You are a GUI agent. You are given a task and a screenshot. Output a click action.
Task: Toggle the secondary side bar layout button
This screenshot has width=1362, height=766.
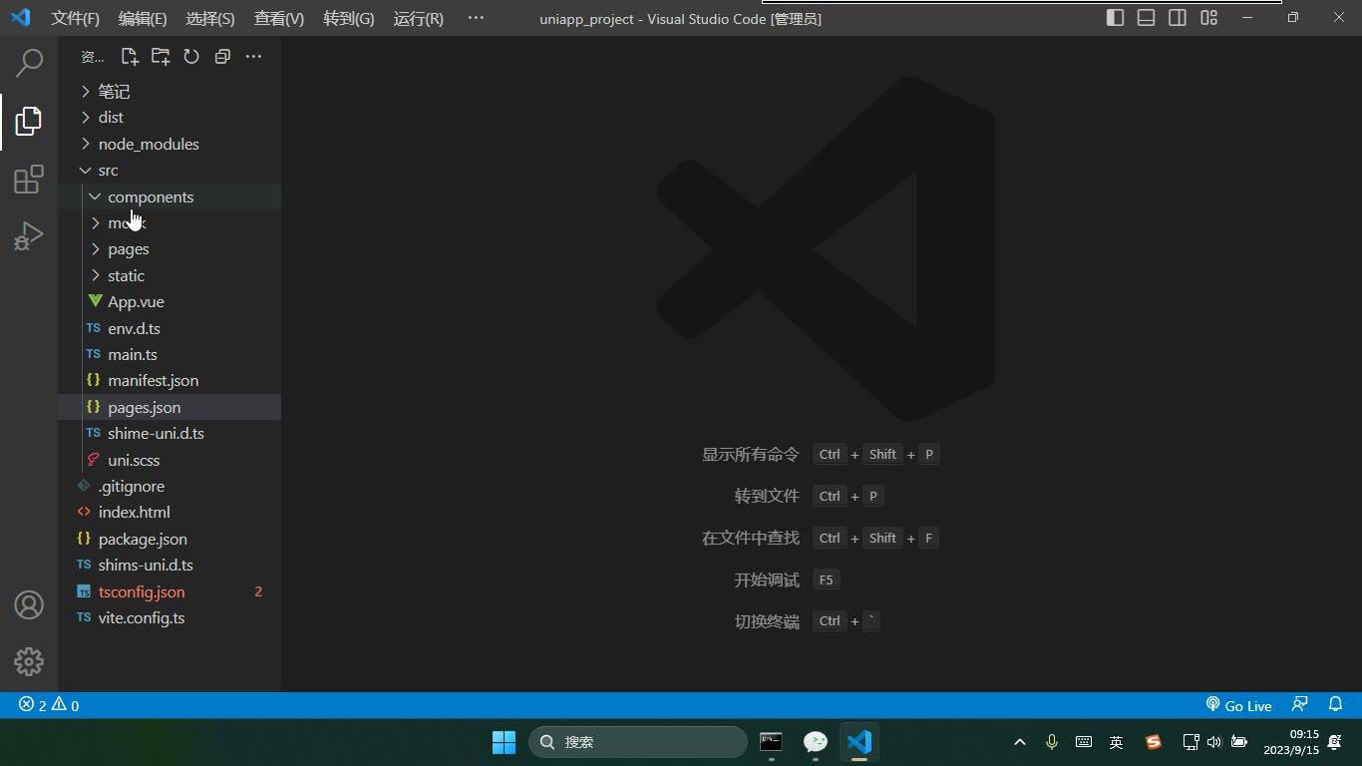click(x=1178, y=18)
